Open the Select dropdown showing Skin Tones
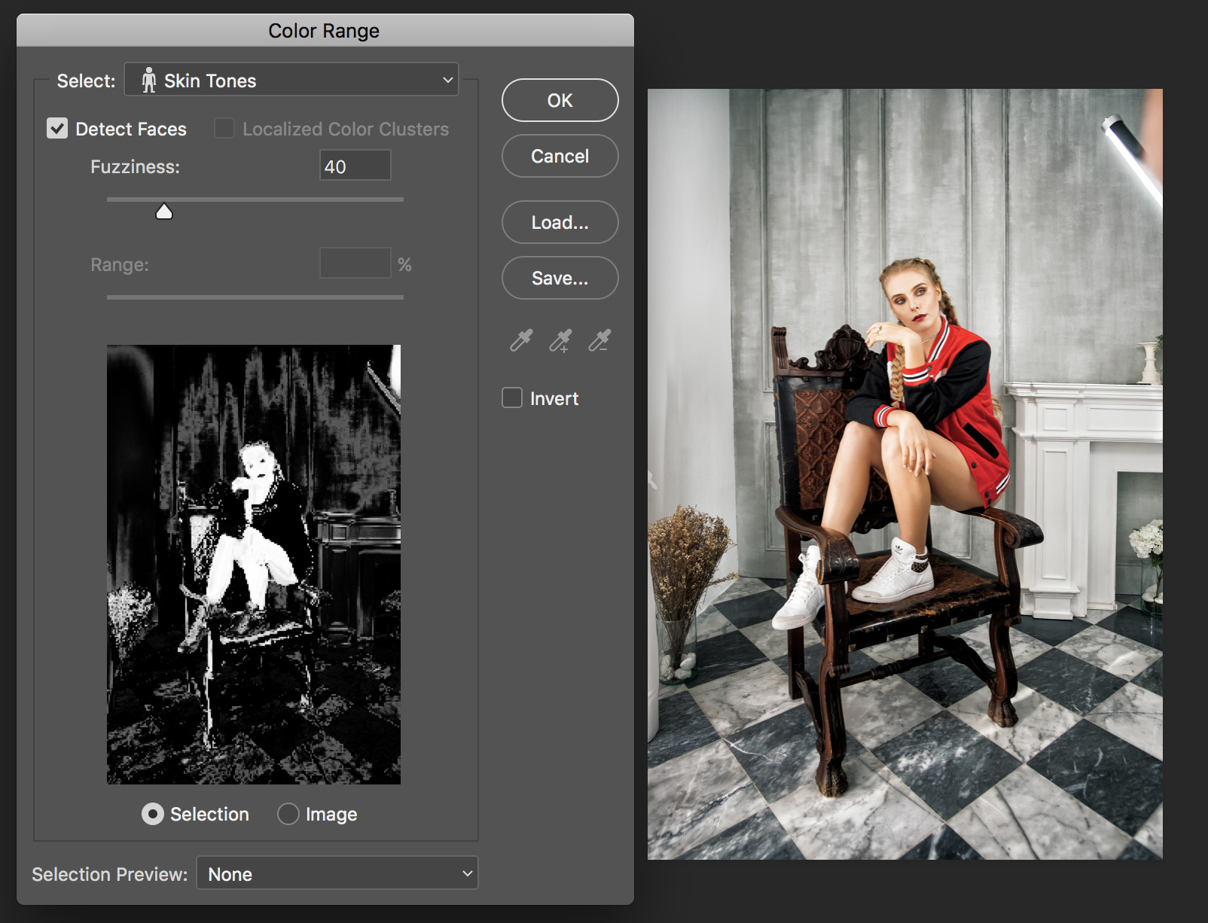 point(291,80)
